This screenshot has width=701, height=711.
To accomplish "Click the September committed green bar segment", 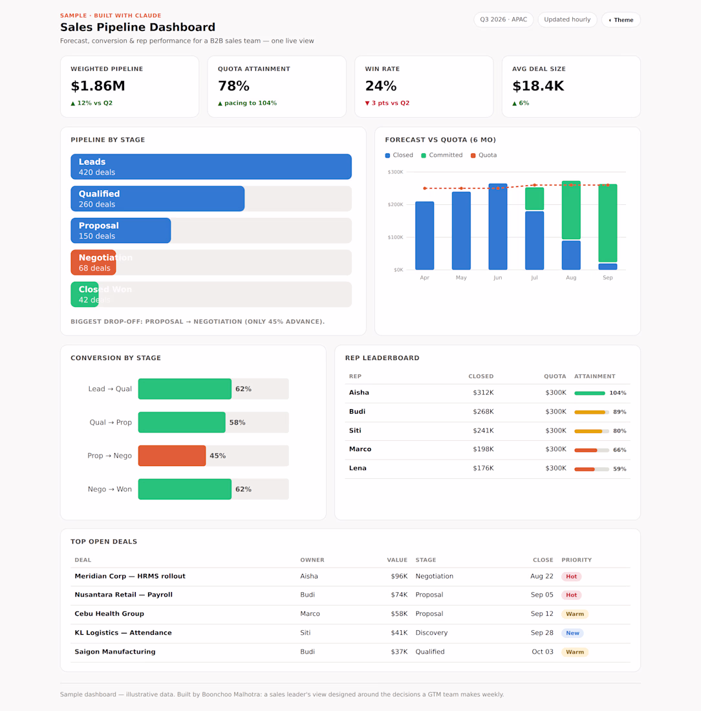I will point(607,223).
